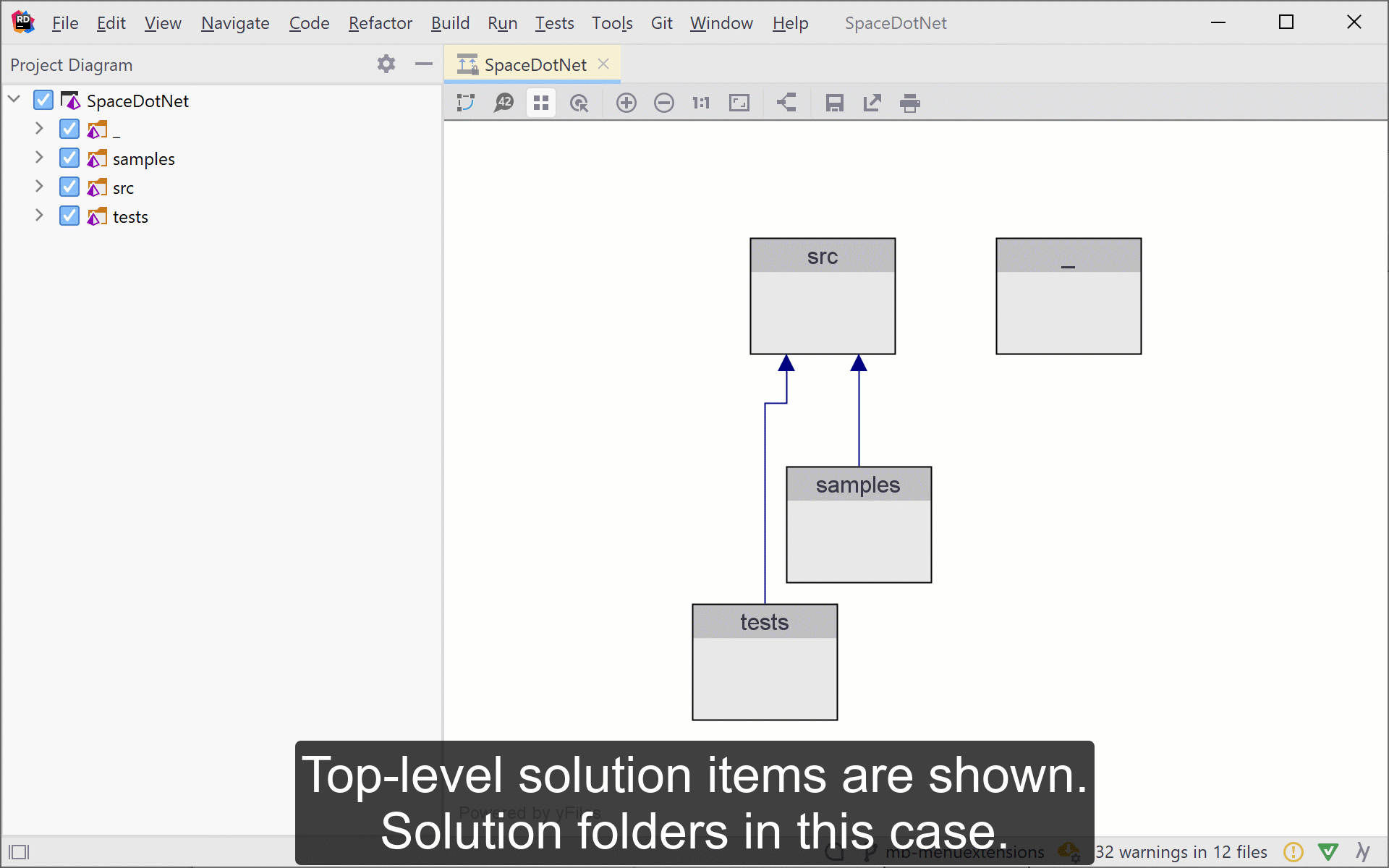Expand the samples folder node

(x=39, y=158)
